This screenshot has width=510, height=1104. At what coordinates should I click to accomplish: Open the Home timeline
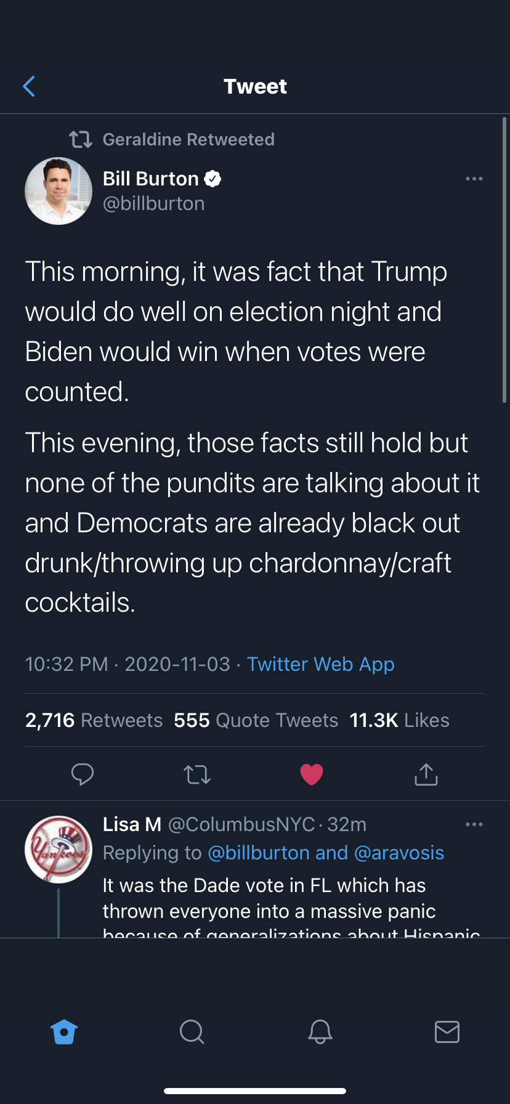(x=64, y=1032)
